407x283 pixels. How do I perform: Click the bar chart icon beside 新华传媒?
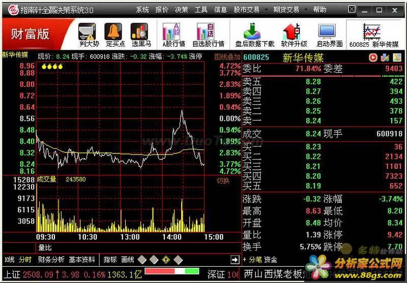[385, 57]
